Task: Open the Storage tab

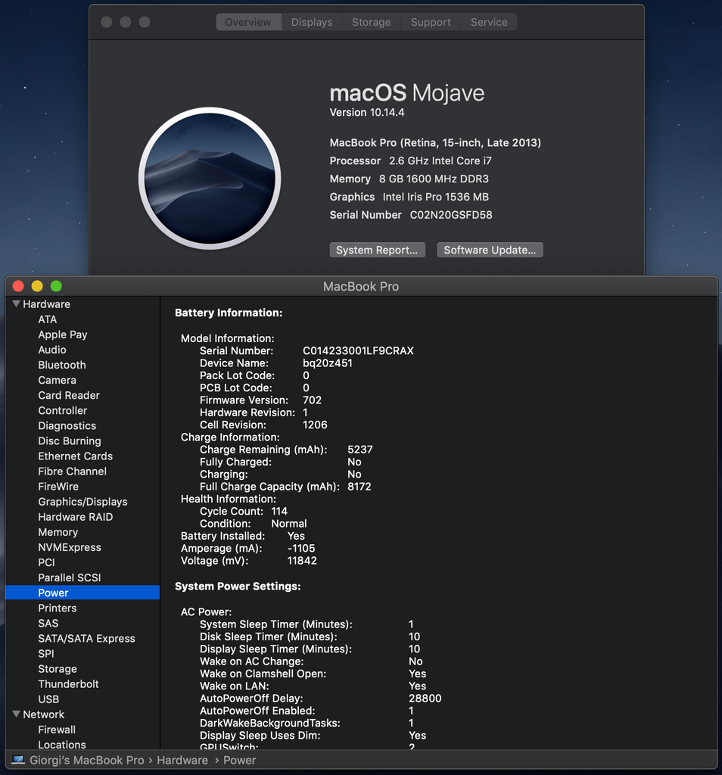Action: click(x=371, y=22)
